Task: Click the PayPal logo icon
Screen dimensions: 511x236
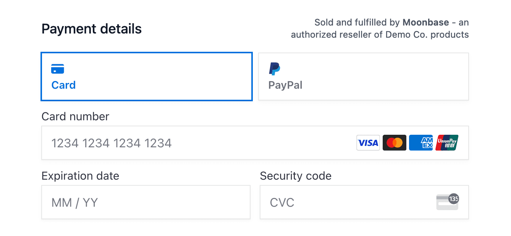Action: coord(274,69)
